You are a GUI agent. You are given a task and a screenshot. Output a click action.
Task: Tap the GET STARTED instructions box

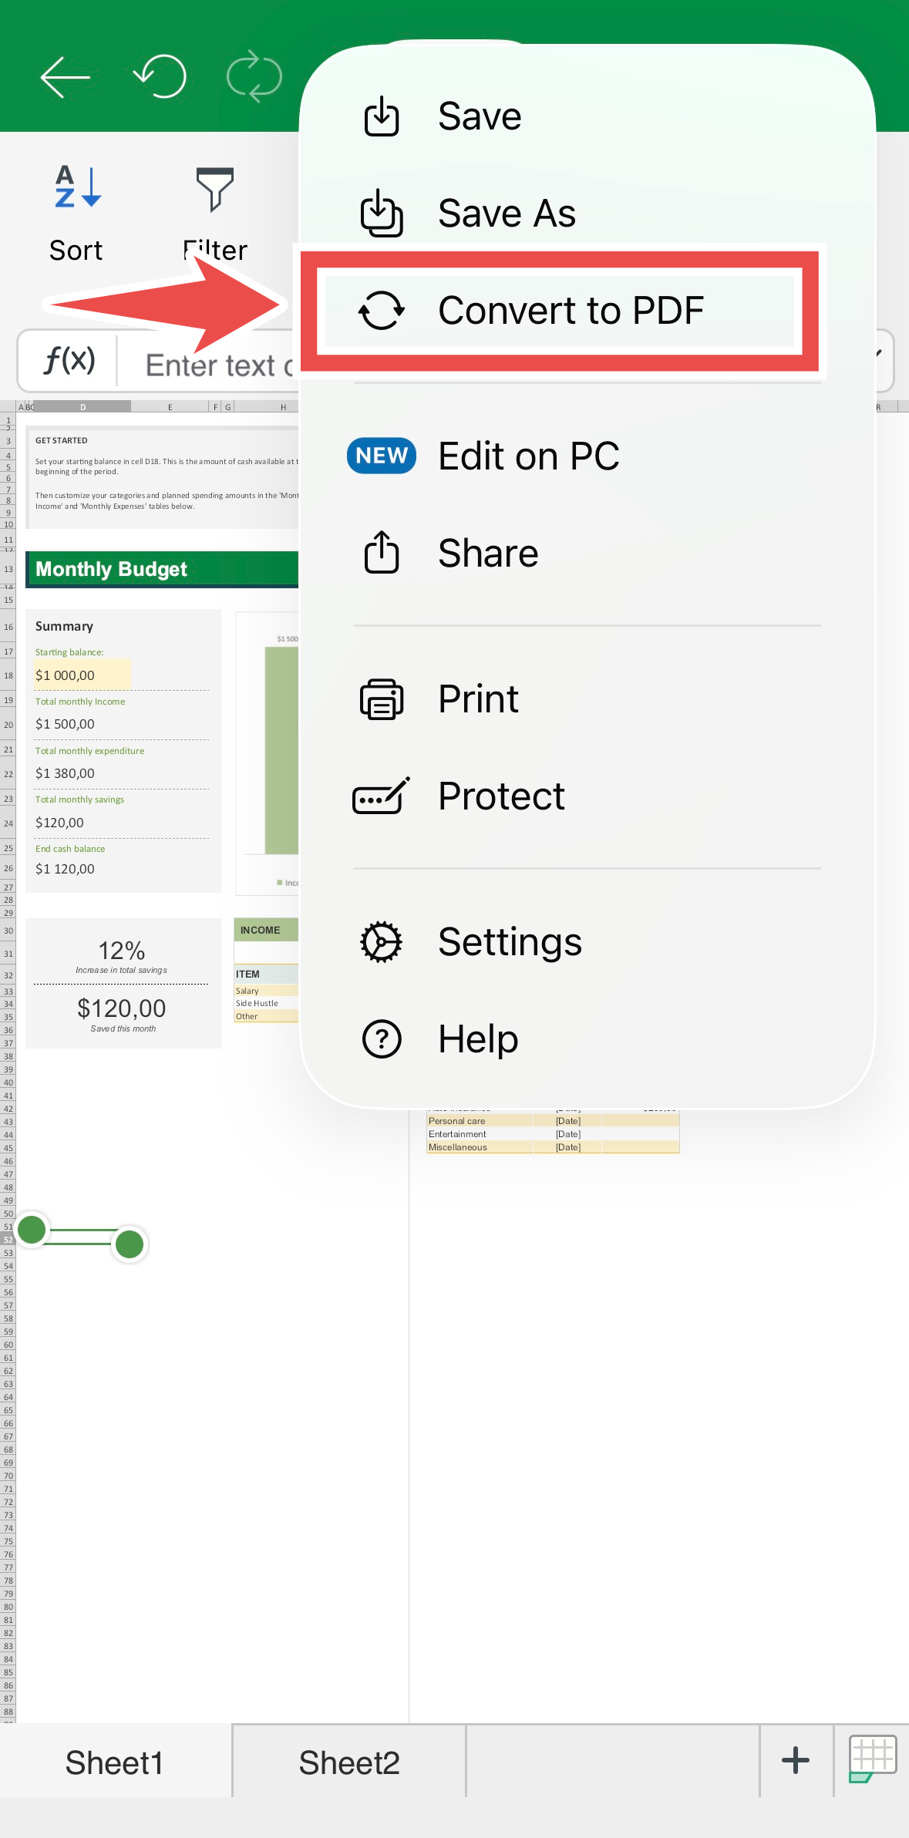(x=162, y=476)
